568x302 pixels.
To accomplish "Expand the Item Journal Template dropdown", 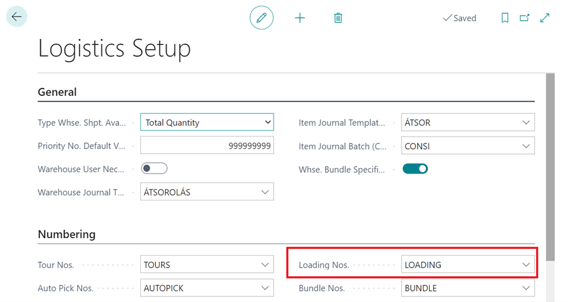I will click(526, 123).
